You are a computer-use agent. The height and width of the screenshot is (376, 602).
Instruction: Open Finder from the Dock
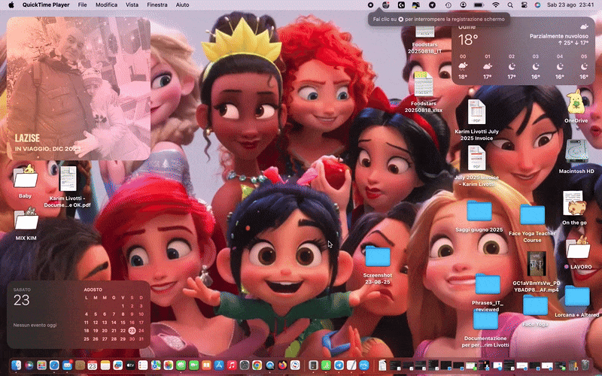[x=16, y=365]
